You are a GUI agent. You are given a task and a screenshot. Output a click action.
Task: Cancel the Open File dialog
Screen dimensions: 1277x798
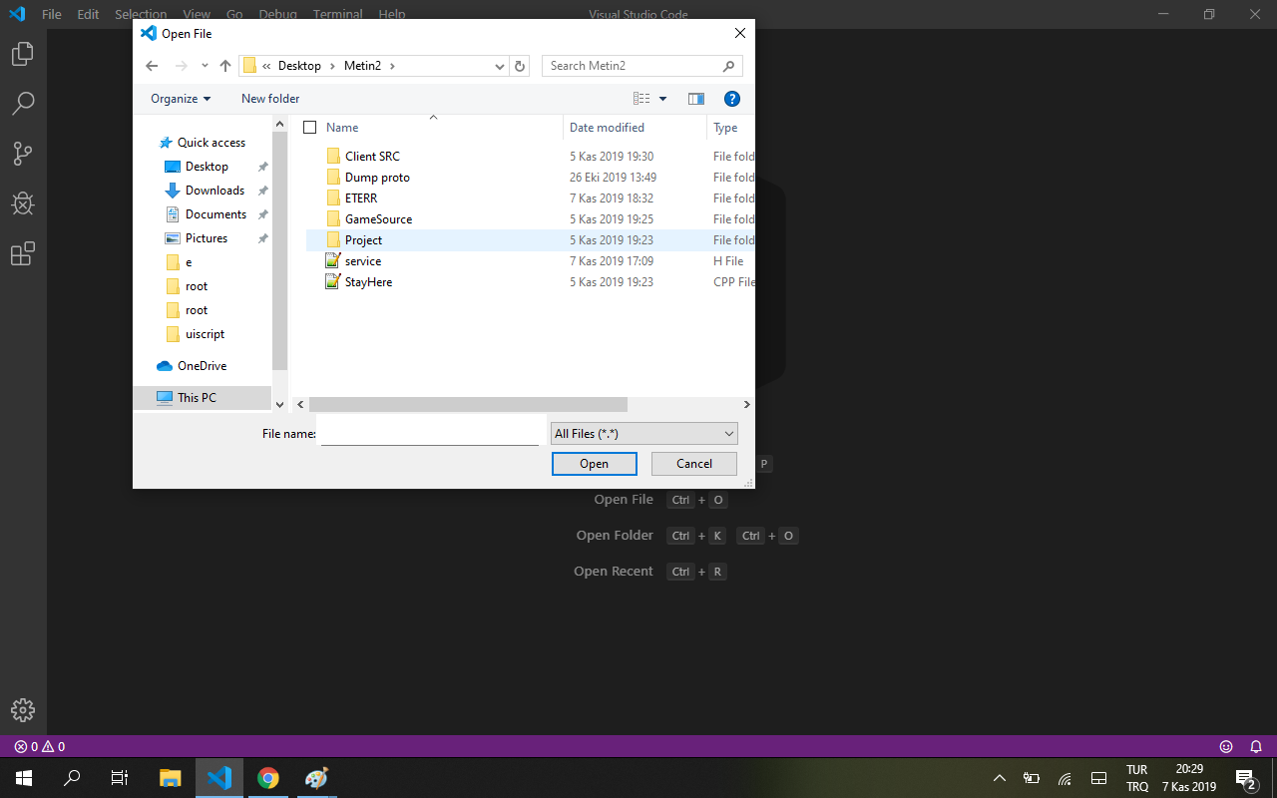tap(694, 464)
